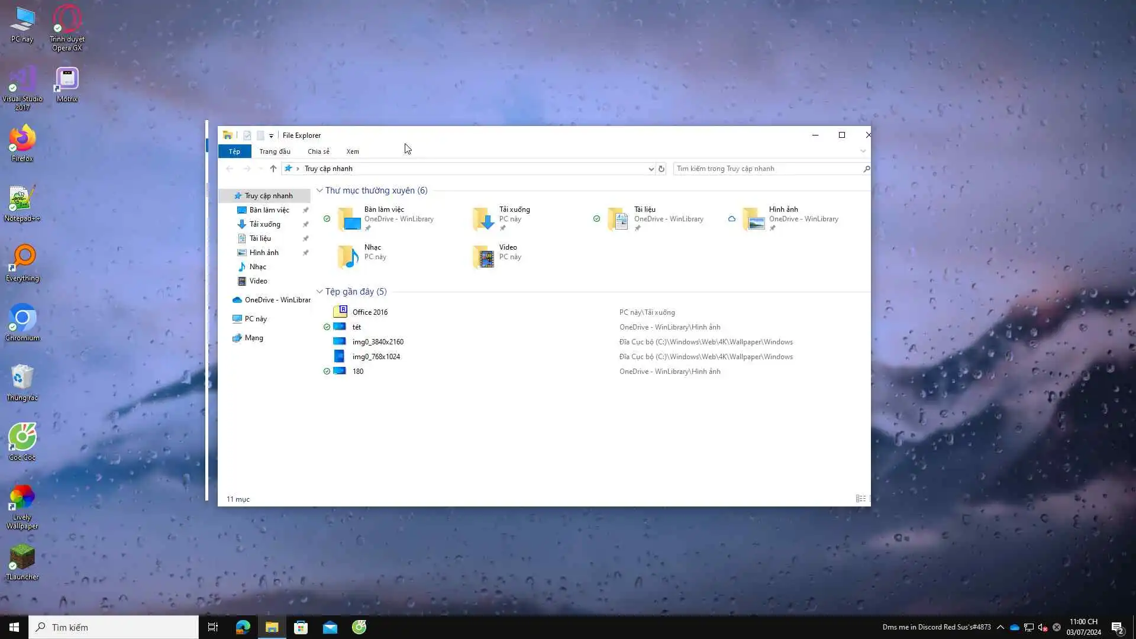Unpin Tài liệu using its sidebar pin icon
1136x639 pixels.
pyautogui.click(x=306, y=238)
